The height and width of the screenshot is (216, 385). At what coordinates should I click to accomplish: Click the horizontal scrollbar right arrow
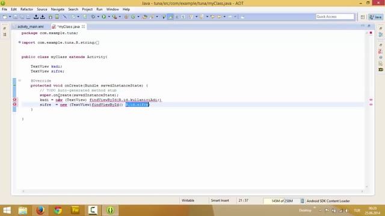click(362, 191)
